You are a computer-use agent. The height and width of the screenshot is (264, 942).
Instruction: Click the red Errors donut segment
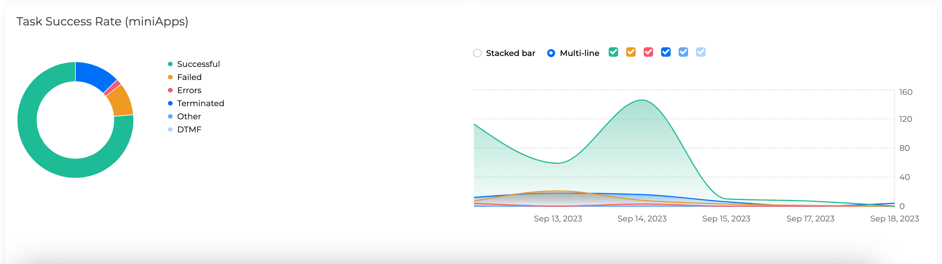[x=112, y=88]
